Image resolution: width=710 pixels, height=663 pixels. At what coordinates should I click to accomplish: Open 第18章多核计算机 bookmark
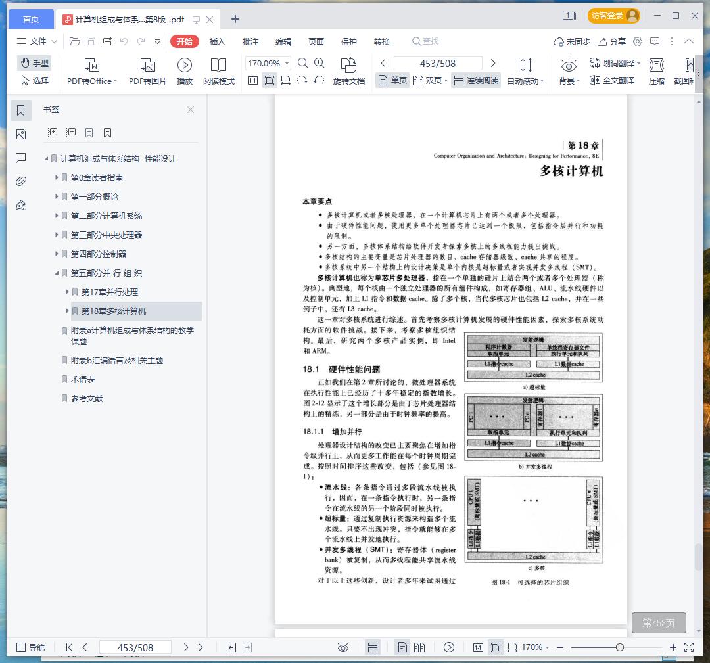[114, 311]
